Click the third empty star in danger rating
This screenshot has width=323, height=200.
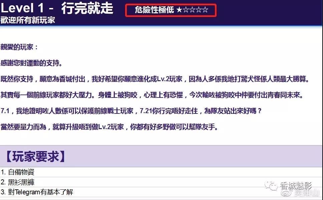click(x=192, y=10)
